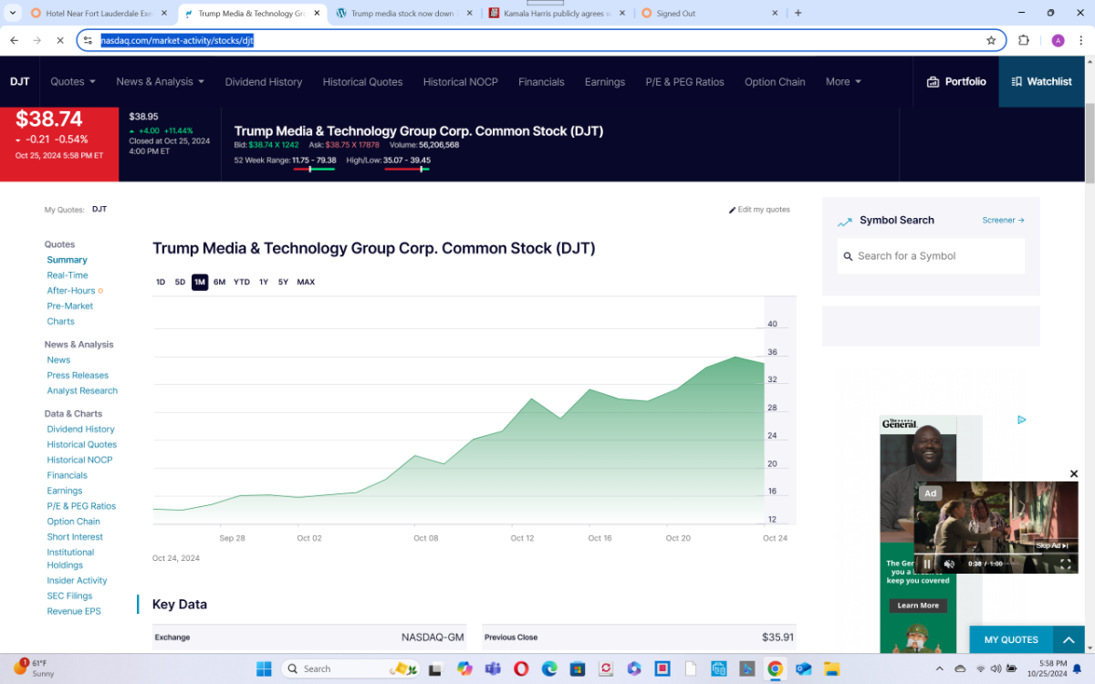
Task: Click the taskbar Search box
Action: pos(349,668)
